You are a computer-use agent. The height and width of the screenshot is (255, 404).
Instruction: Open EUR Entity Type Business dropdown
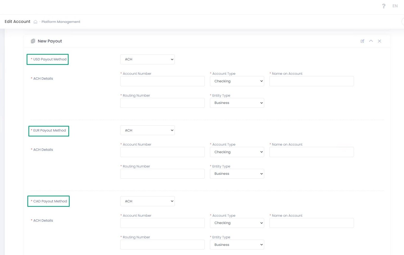pos(237,174)
